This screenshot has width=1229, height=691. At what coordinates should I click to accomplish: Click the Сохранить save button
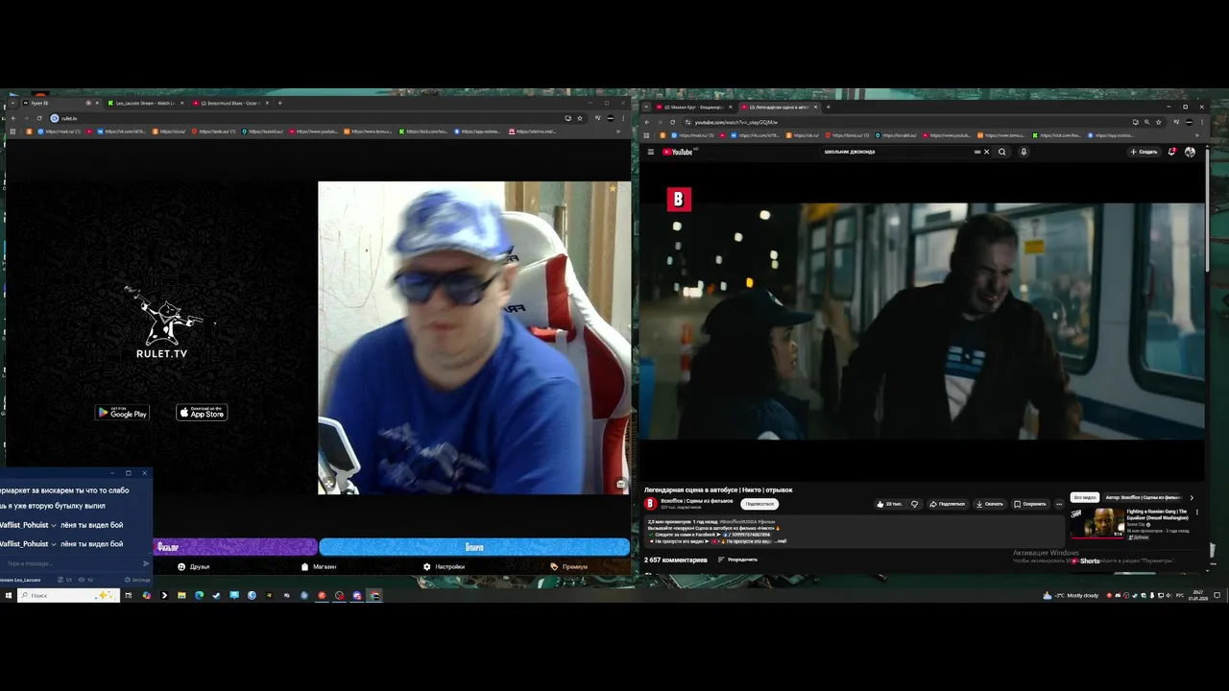[1030, 504]
